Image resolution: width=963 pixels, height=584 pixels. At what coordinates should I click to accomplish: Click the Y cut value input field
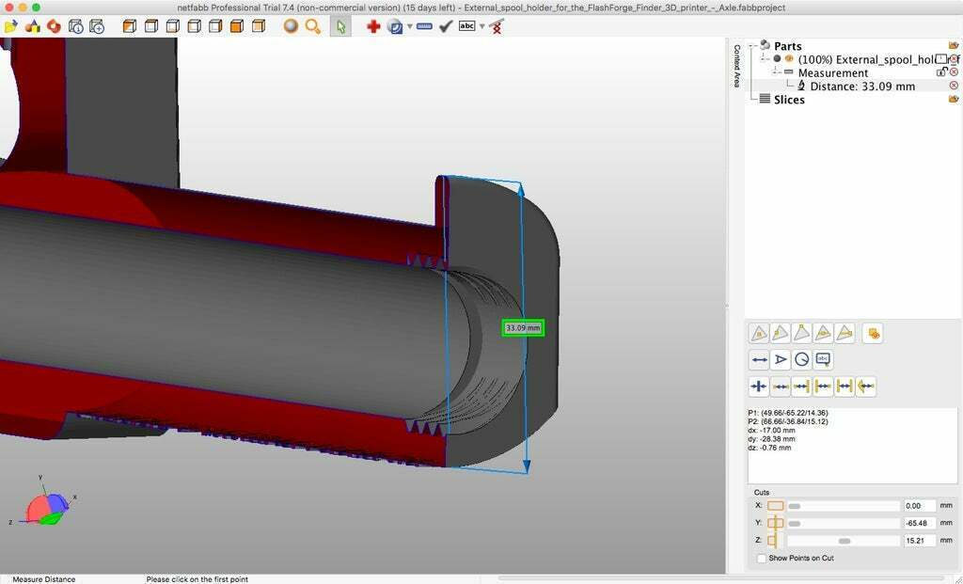coord(919,523)
